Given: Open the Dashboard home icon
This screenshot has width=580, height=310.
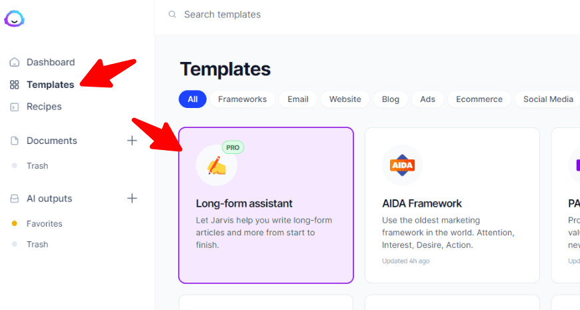Looking at the screenshot, I should 15,62.
